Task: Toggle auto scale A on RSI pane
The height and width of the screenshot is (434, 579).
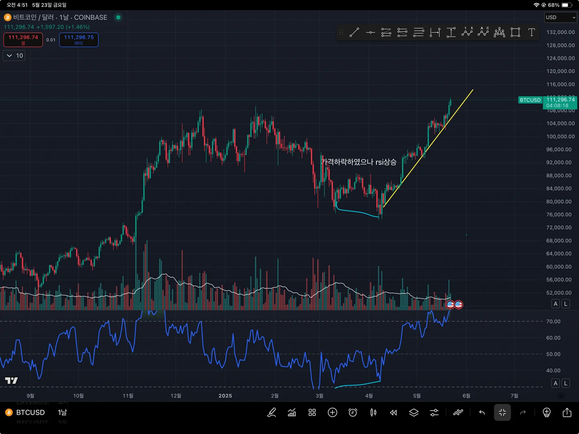Action: [x=556, y=383]
